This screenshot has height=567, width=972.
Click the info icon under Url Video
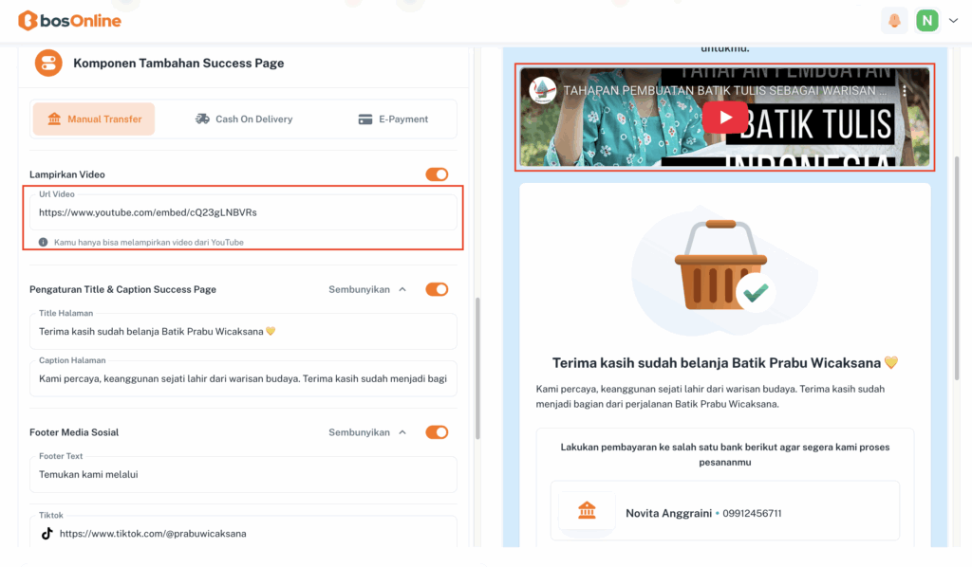pos(44,243)
